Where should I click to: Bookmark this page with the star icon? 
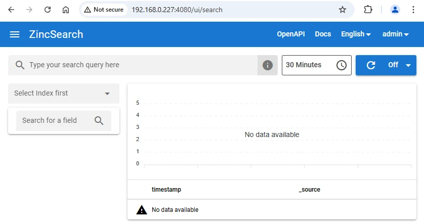pos(343,10)
